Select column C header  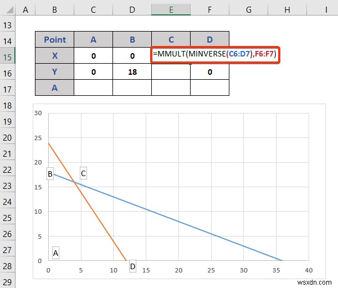[x=93, y=10]
